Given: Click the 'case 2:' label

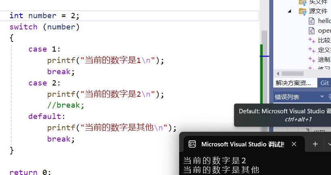Looking at the screenshot, I should click(x=44, y=83).
